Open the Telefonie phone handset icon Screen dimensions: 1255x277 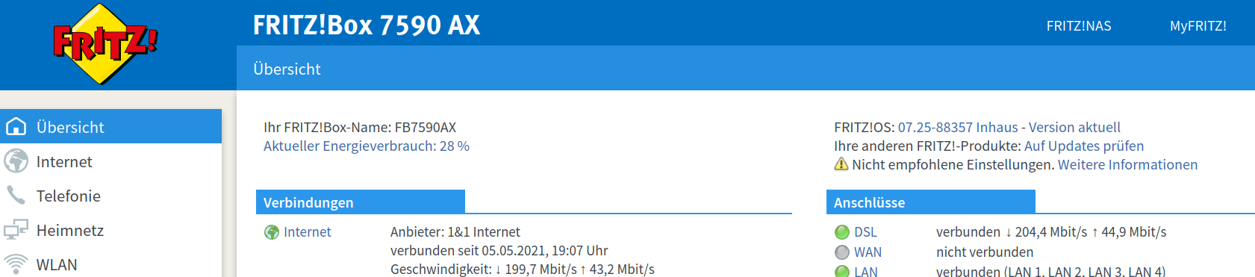tap(16, 196)
